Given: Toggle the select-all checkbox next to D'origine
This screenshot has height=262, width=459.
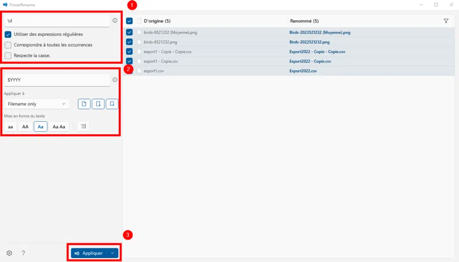Looking at the screenshot, I should click(x=129, y=21).
